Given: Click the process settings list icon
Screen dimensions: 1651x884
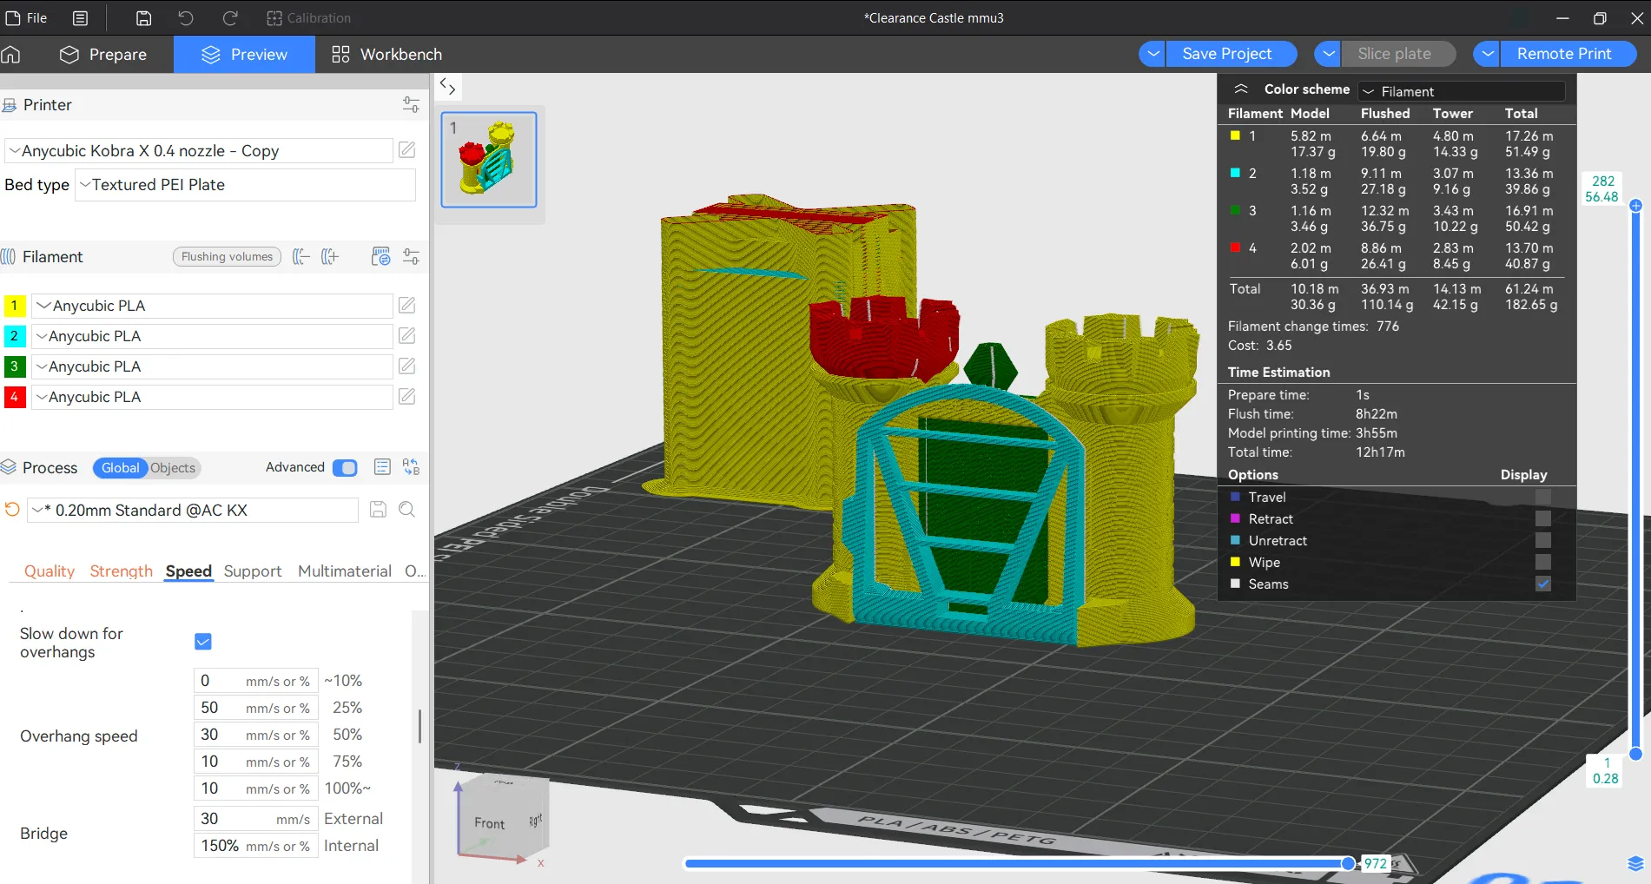Looking at the screenshot, I should [x=382, y=467].
